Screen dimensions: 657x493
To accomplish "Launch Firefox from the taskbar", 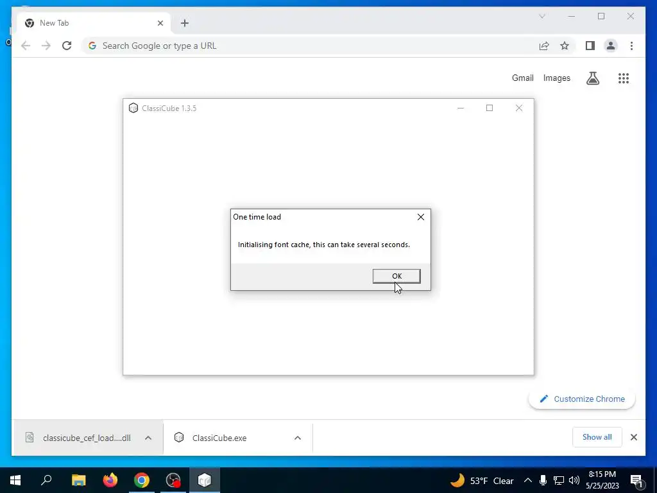I will (x=110, y=480).
